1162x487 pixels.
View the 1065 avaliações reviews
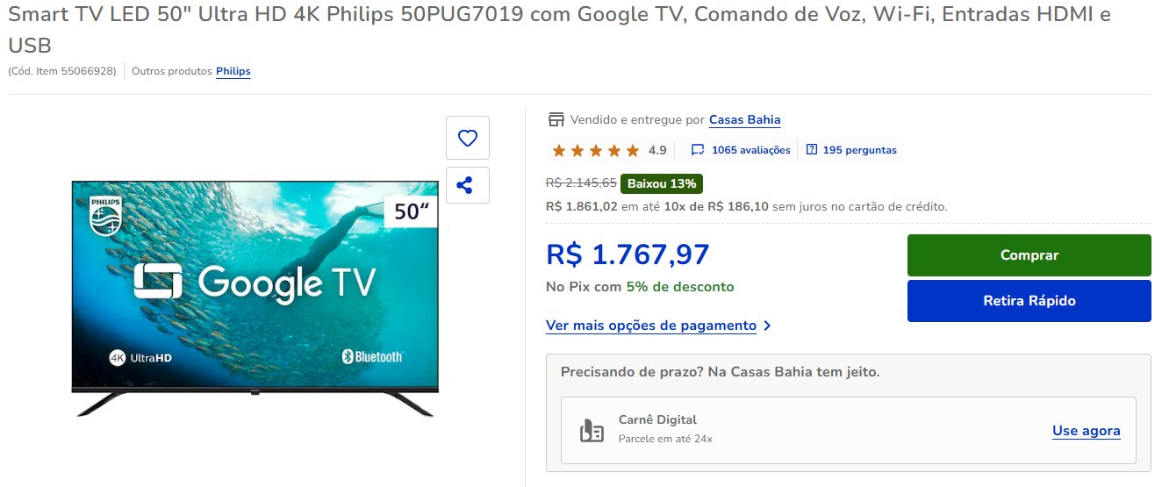coord(751,150)
